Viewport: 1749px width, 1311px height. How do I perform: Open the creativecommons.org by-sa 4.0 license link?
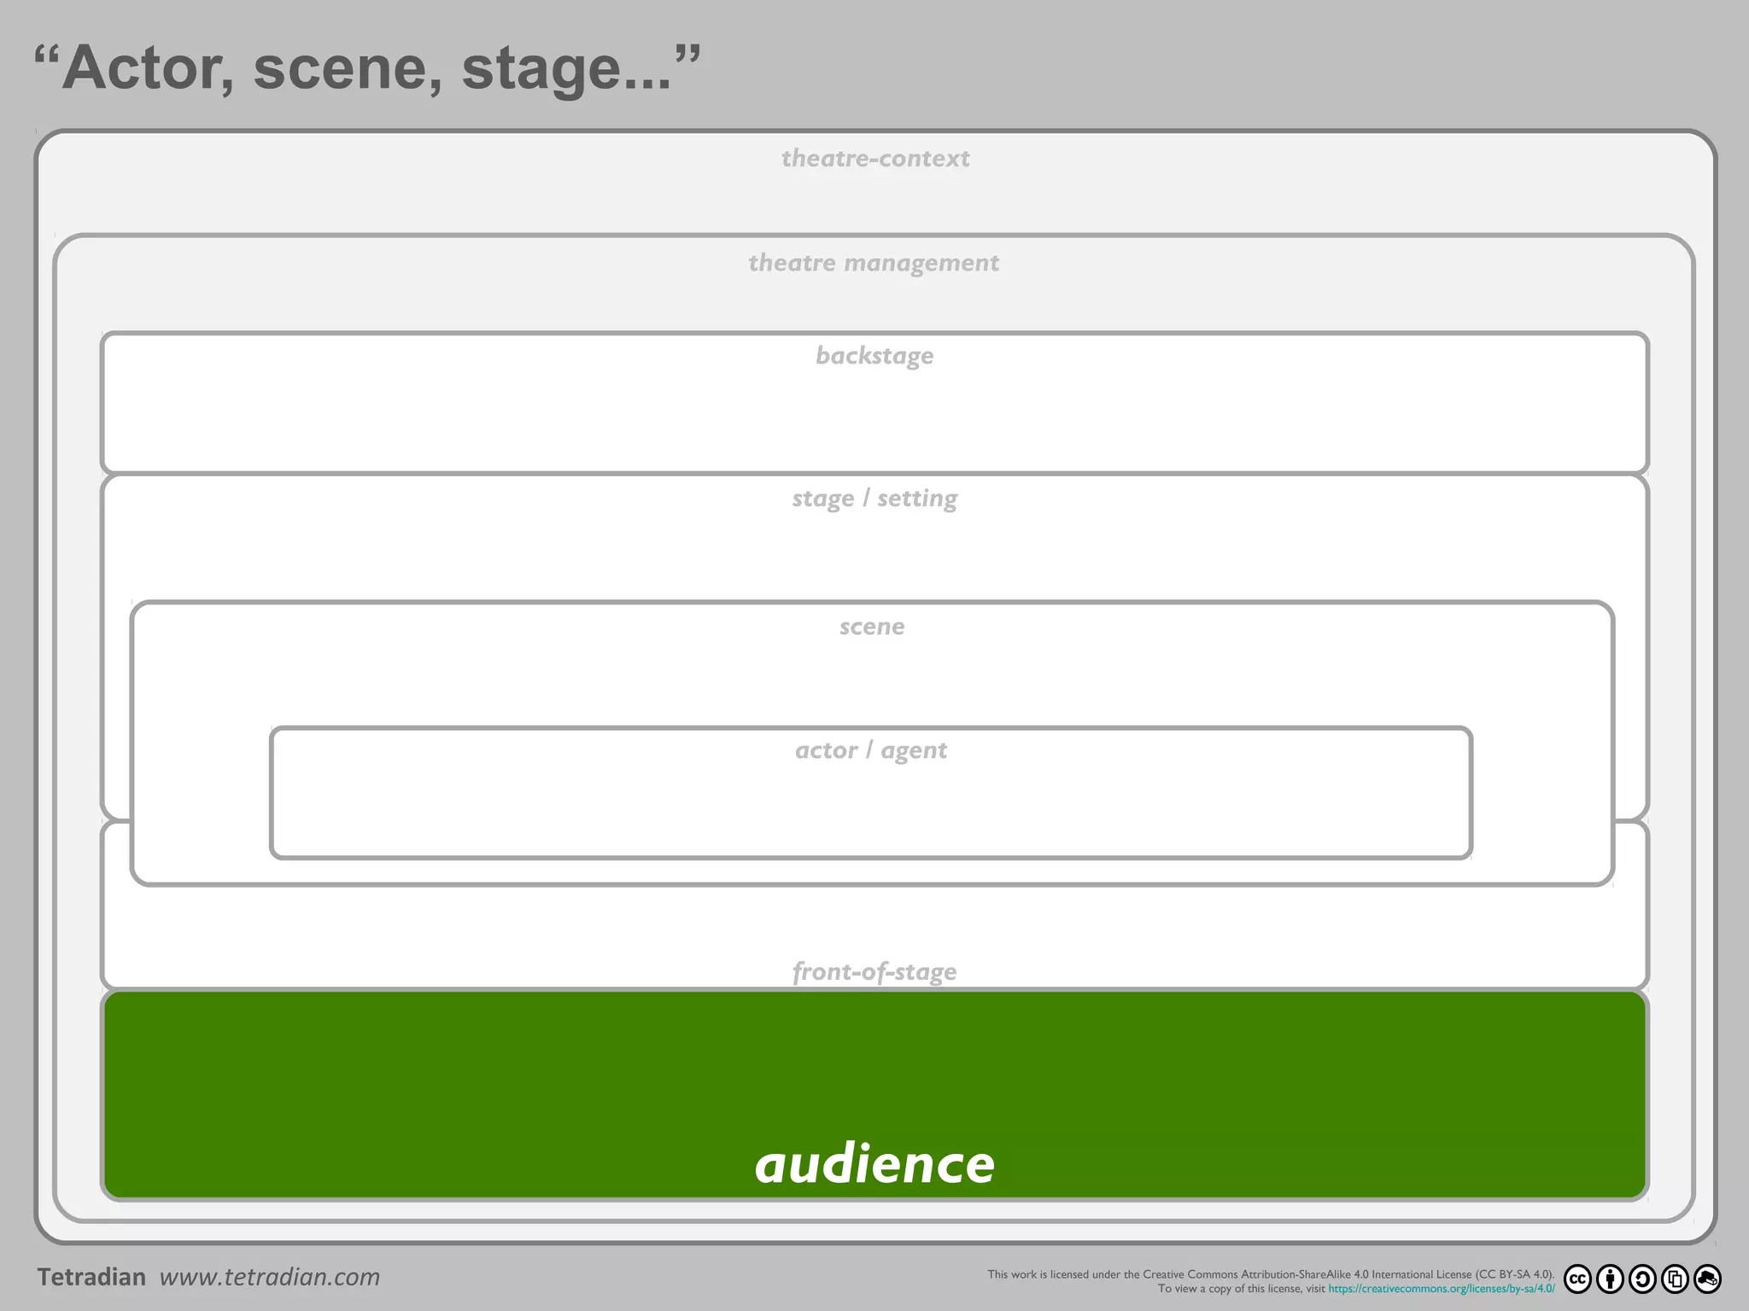1442,1289
